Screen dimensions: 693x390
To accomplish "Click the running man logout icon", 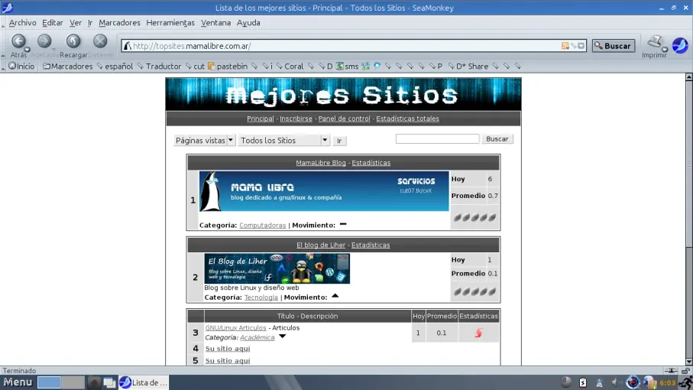I will (686, 382).
